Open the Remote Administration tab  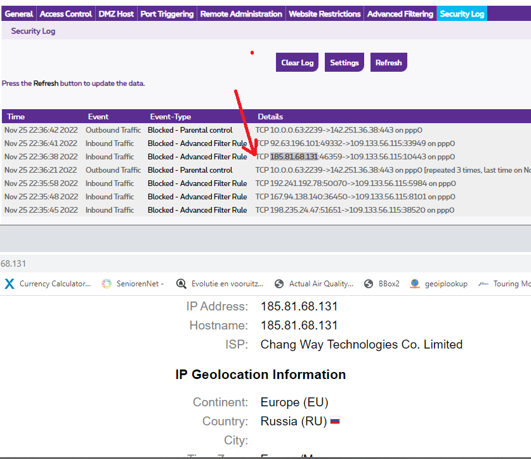[x=241, y=14]
